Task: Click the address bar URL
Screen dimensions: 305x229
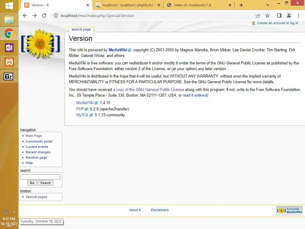Action: click(97, 16)
